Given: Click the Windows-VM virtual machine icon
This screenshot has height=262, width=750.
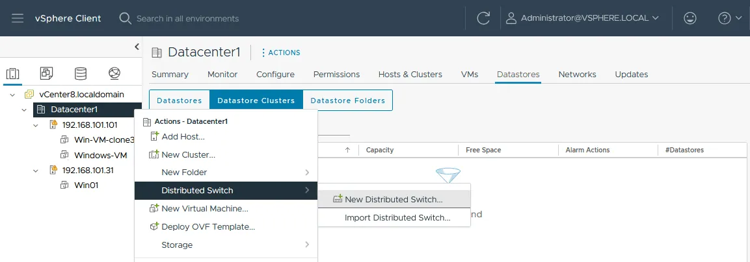Looking at the screenshot, I should [x=65, y=155].
